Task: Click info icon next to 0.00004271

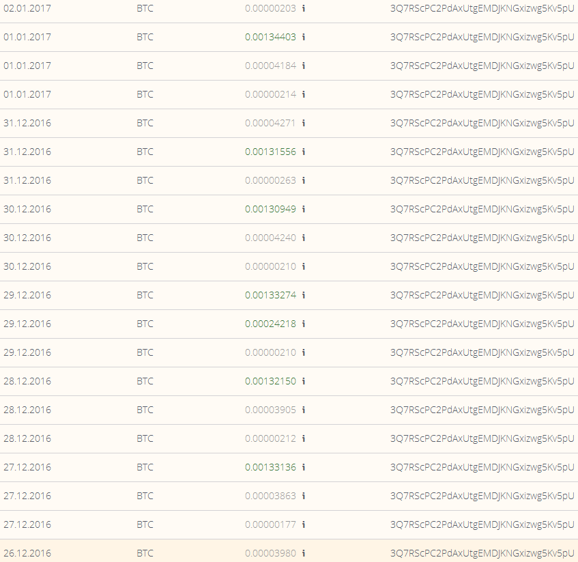Action: (x=304, y=123)
